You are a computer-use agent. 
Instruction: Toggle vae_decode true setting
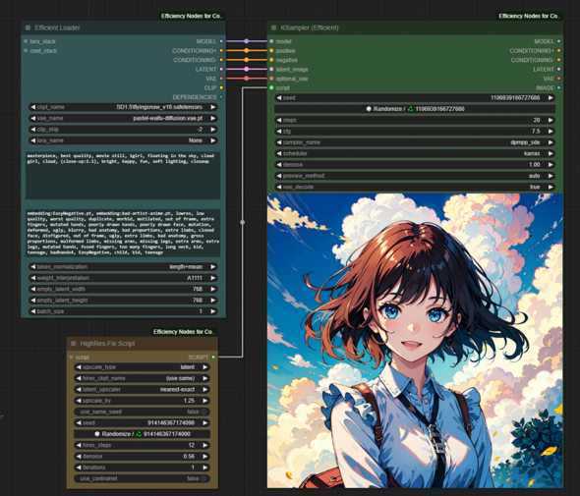[x=415, y=187]
